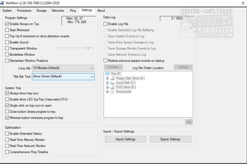Screen dimensions: 247x164
Task: Check Start Minimized option
Action: point(7,30)
